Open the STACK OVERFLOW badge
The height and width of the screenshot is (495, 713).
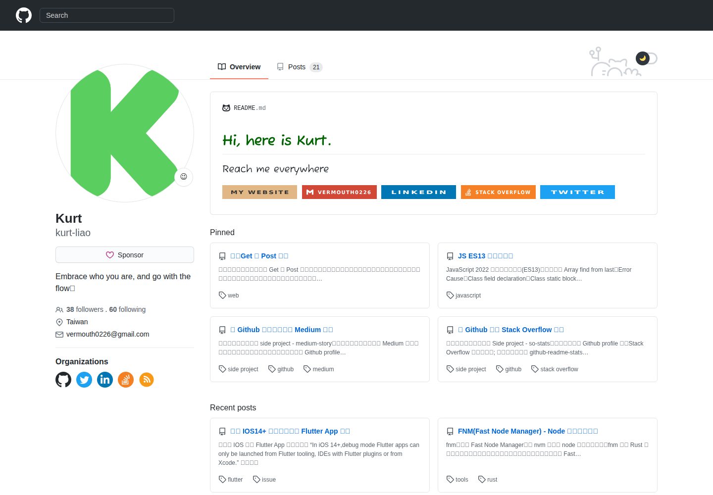click(x=498, y=192)
